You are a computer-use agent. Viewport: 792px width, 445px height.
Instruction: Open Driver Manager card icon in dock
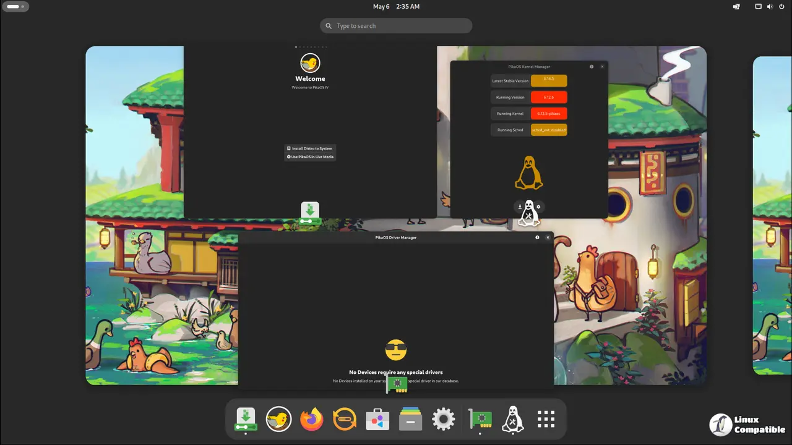pyautogui.click(x=480, y=420)
